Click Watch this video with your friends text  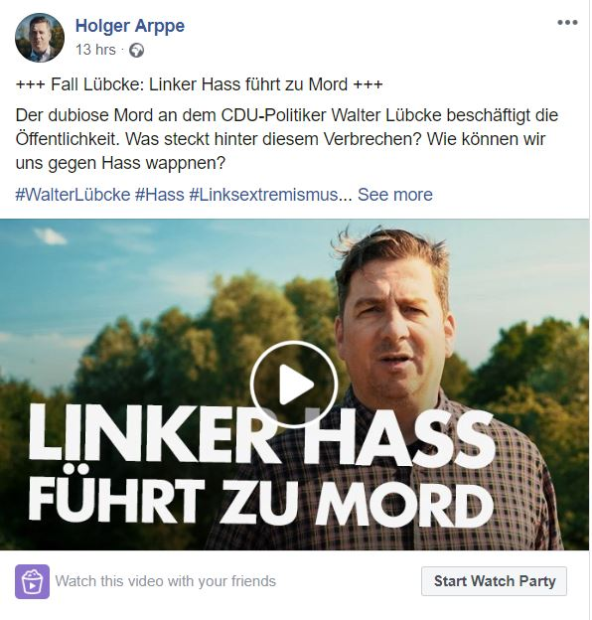[x=165, y=581]
